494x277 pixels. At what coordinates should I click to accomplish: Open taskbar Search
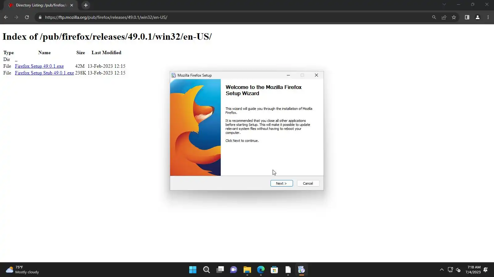(x=207, y=270)
